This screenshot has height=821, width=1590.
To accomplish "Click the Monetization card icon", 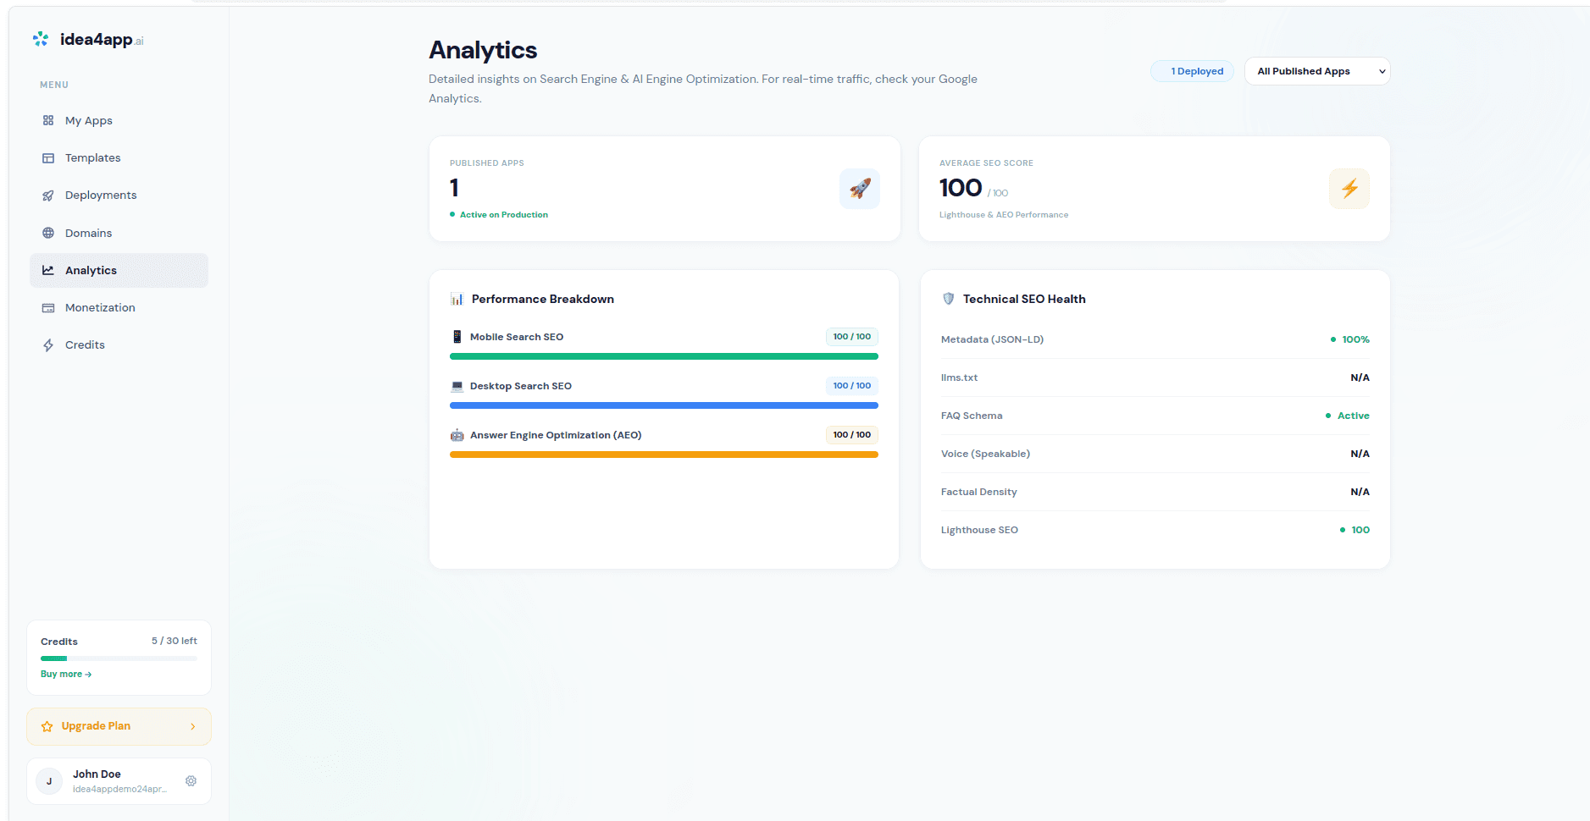I will (x=48, y=308).
